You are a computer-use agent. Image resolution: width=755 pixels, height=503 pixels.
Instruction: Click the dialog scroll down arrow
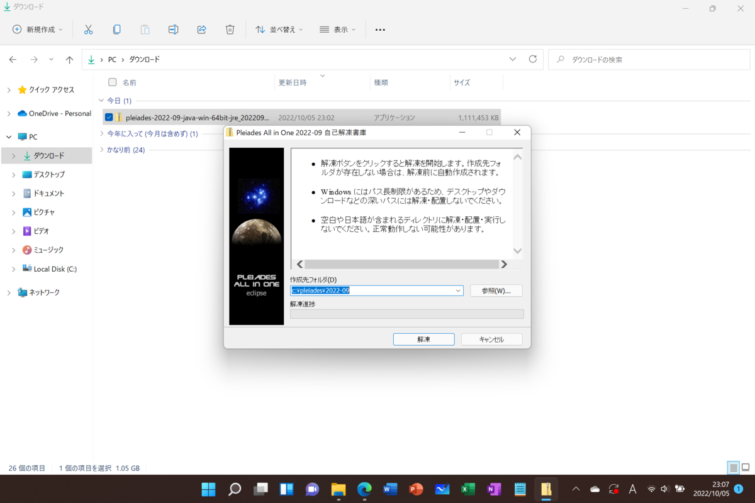click(x=517, y=251)
